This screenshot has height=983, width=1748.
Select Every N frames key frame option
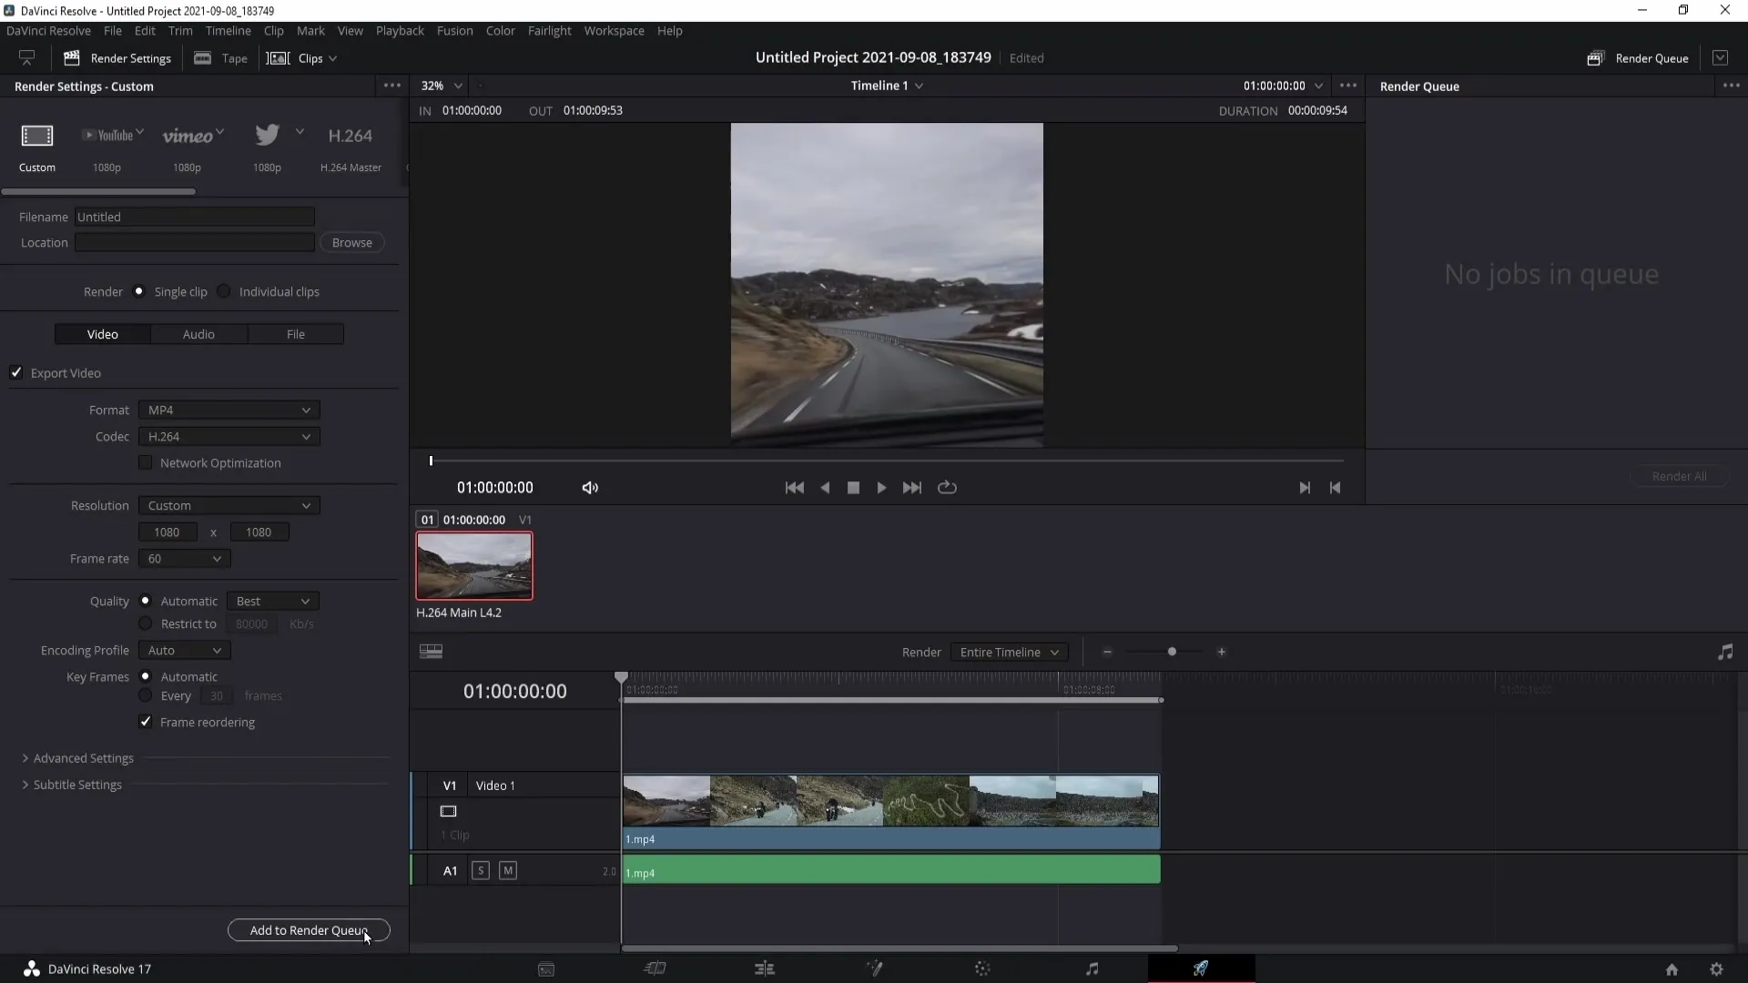pos(145,695)
